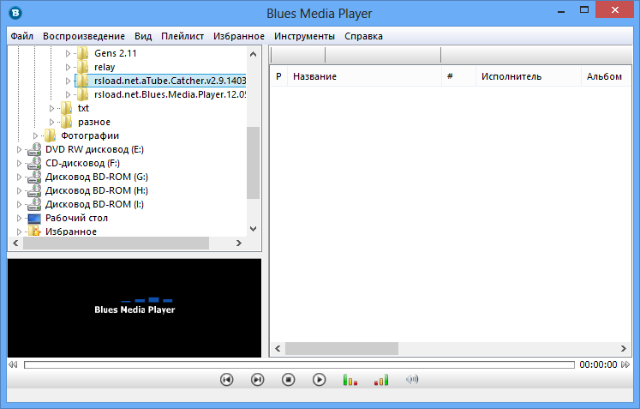Screen dimensions: 640x409
Task: Expand the CD-дисковод (F:) node
Action: 19,164
